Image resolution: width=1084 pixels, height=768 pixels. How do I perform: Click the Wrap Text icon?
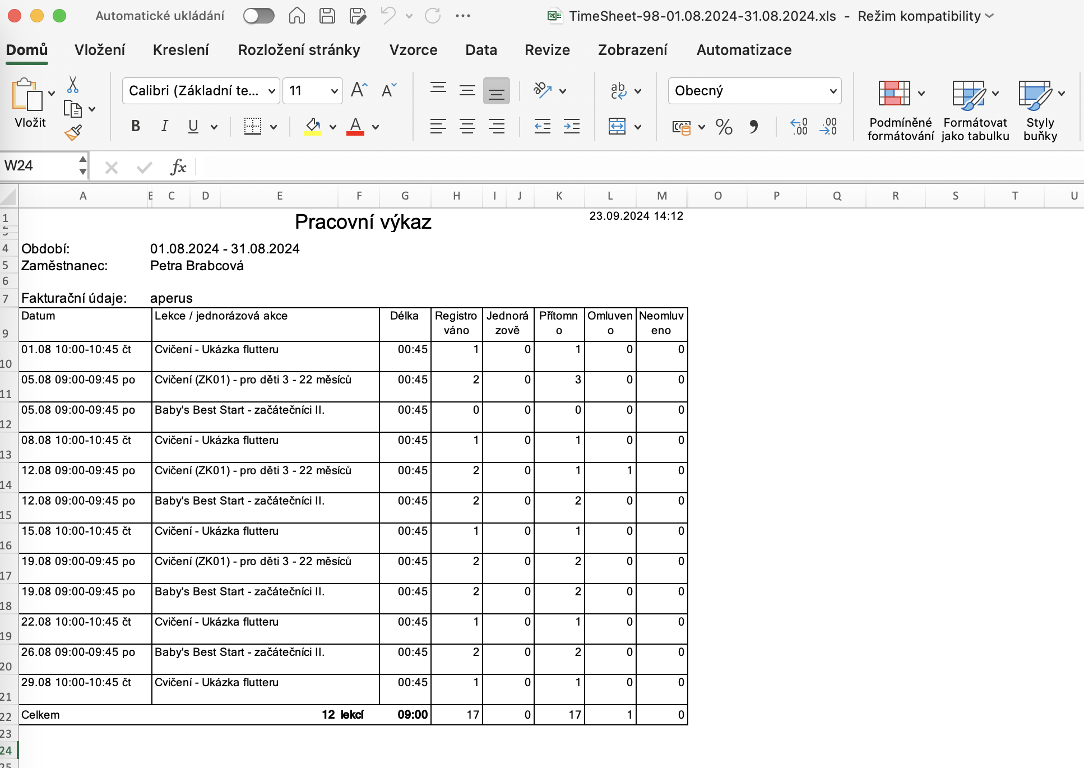618,91
